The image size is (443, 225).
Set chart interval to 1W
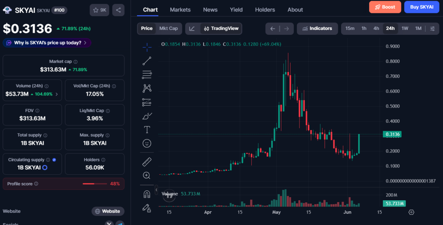tap(405, 28)
